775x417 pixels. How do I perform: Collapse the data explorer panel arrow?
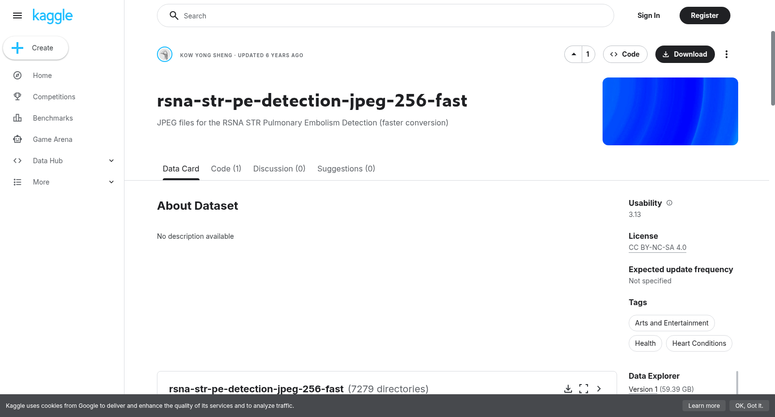(599, 389)
